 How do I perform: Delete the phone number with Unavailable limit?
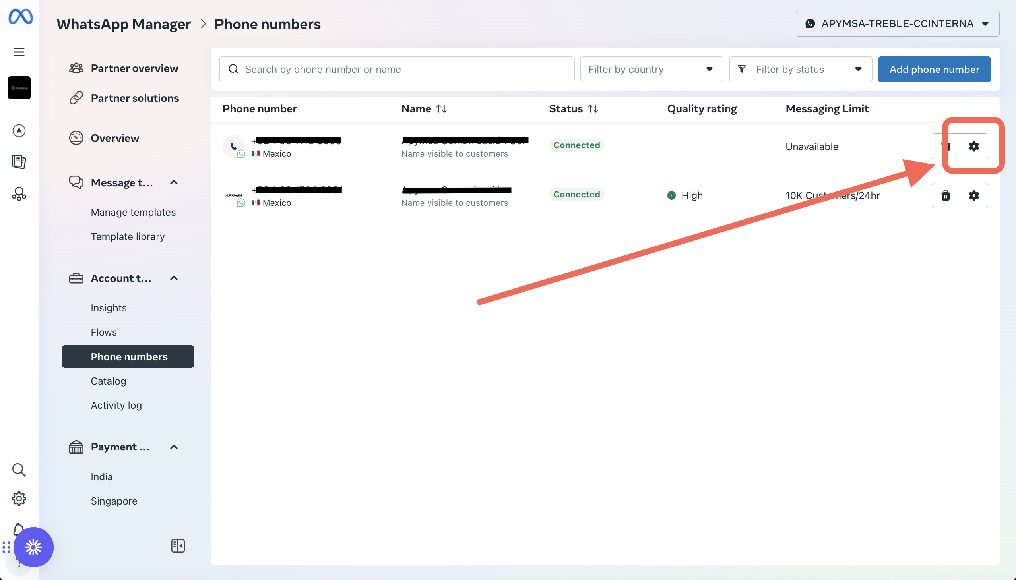pos(946,147)
